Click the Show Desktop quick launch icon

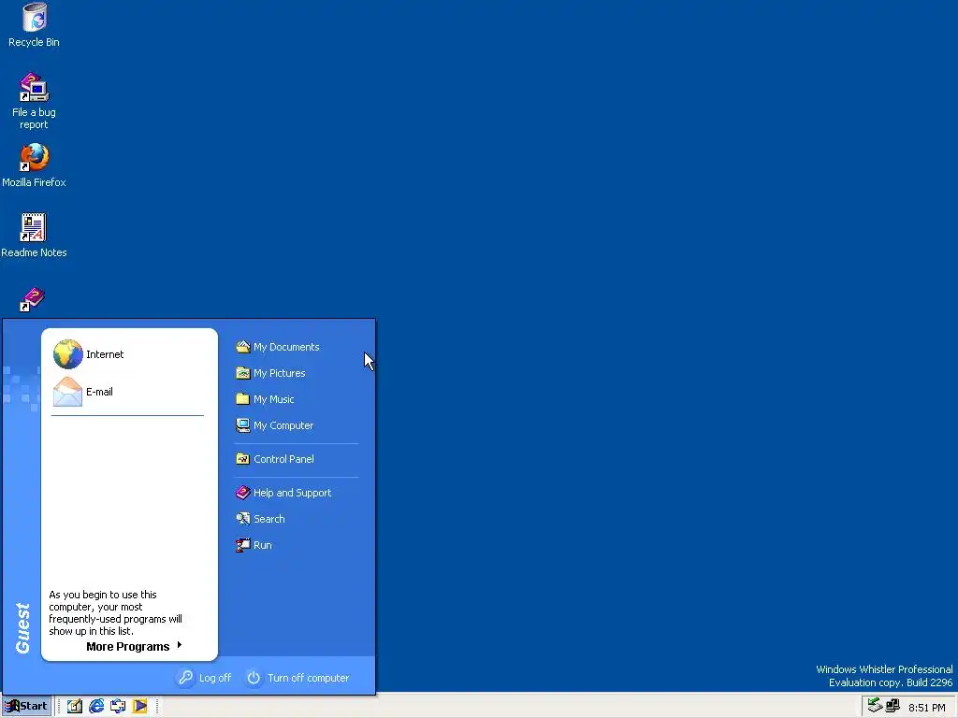[x=75, y=707]
